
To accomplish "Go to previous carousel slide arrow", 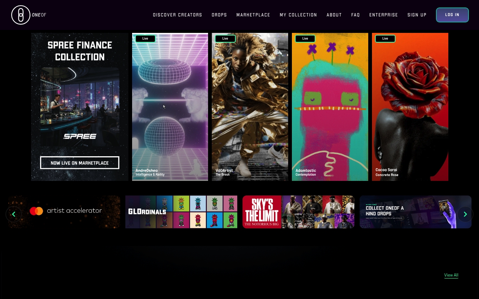I will point(13,214).
